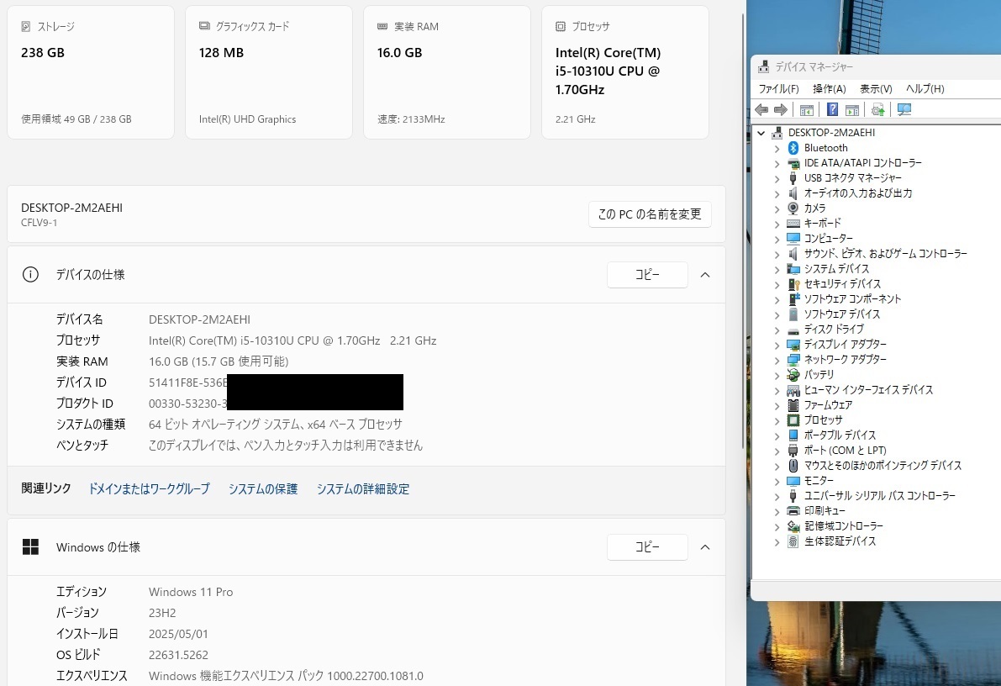Copy device specs with デバイスの仕様 コピー button

(647, 275)
